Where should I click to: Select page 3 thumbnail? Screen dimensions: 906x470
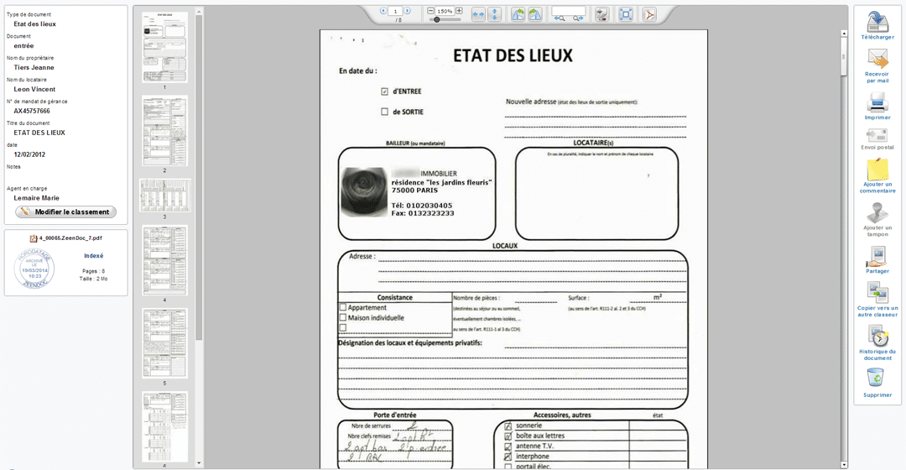164,195
